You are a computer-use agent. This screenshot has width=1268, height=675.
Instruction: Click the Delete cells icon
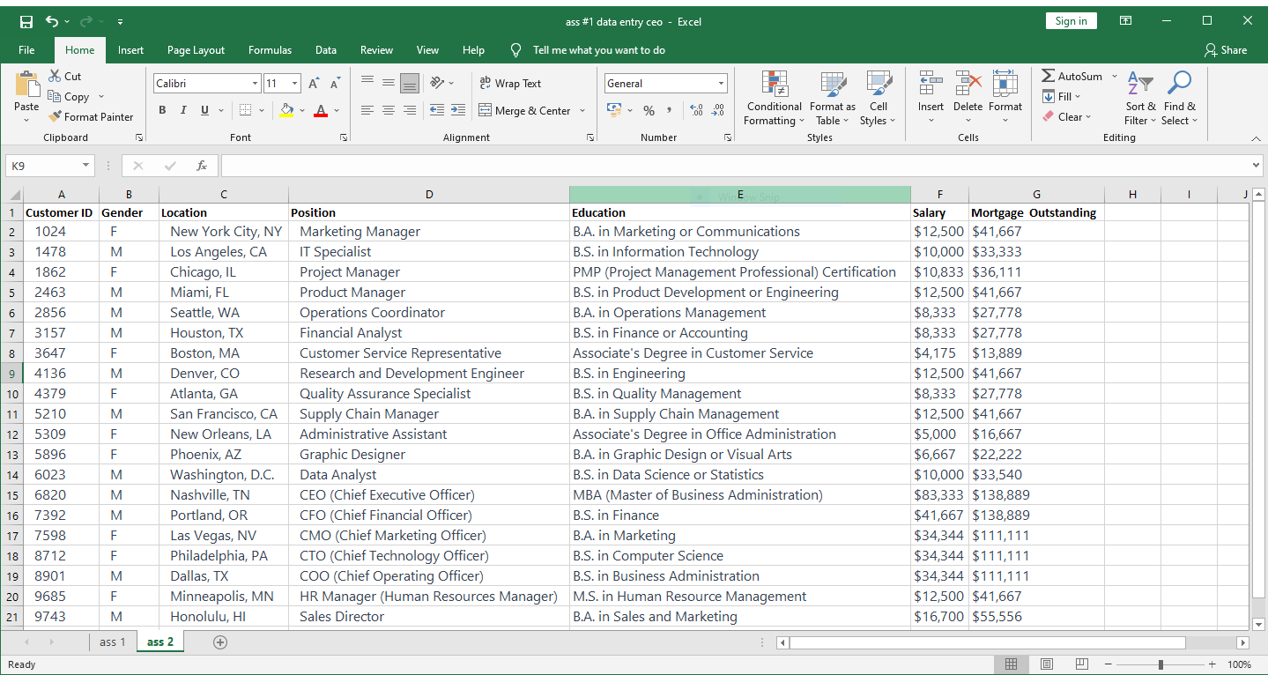tap(968, 85)
